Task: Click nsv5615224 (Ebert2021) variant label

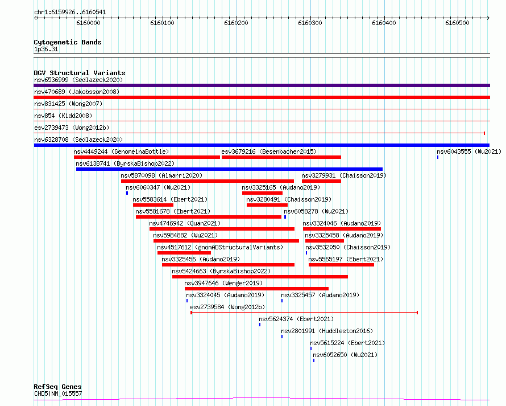Action: (x=347, y=343)
